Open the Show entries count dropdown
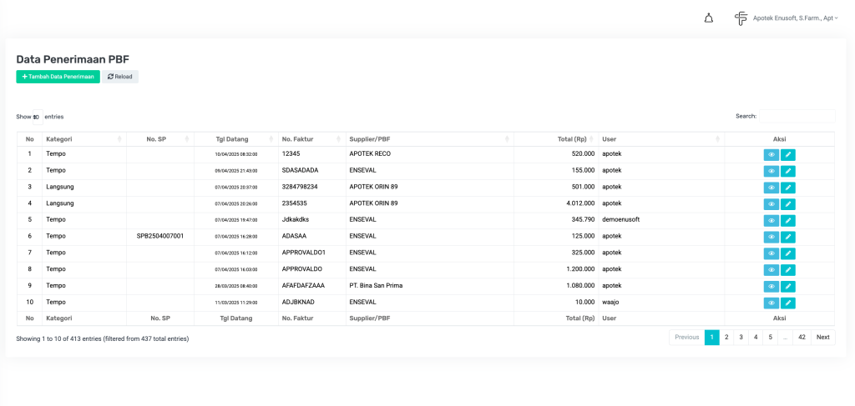The image size is (855, 406). click(36, 117)
